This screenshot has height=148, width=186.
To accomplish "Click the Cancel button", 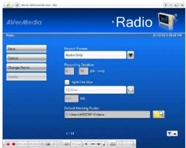I will coord(26,58).
